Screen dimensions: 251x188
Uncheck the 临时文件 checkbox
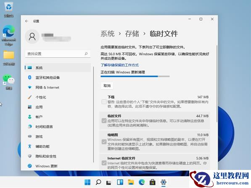click(x=104, y=120)
